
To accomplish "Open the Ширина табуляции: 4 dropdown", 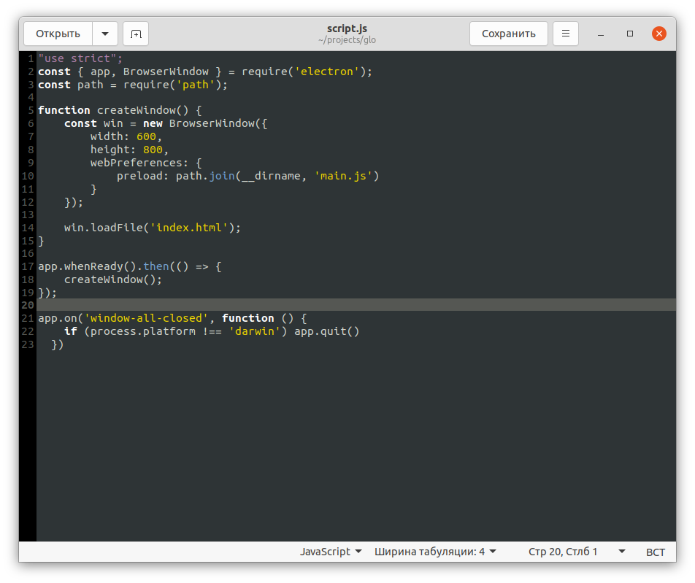I will pos(435,552).
